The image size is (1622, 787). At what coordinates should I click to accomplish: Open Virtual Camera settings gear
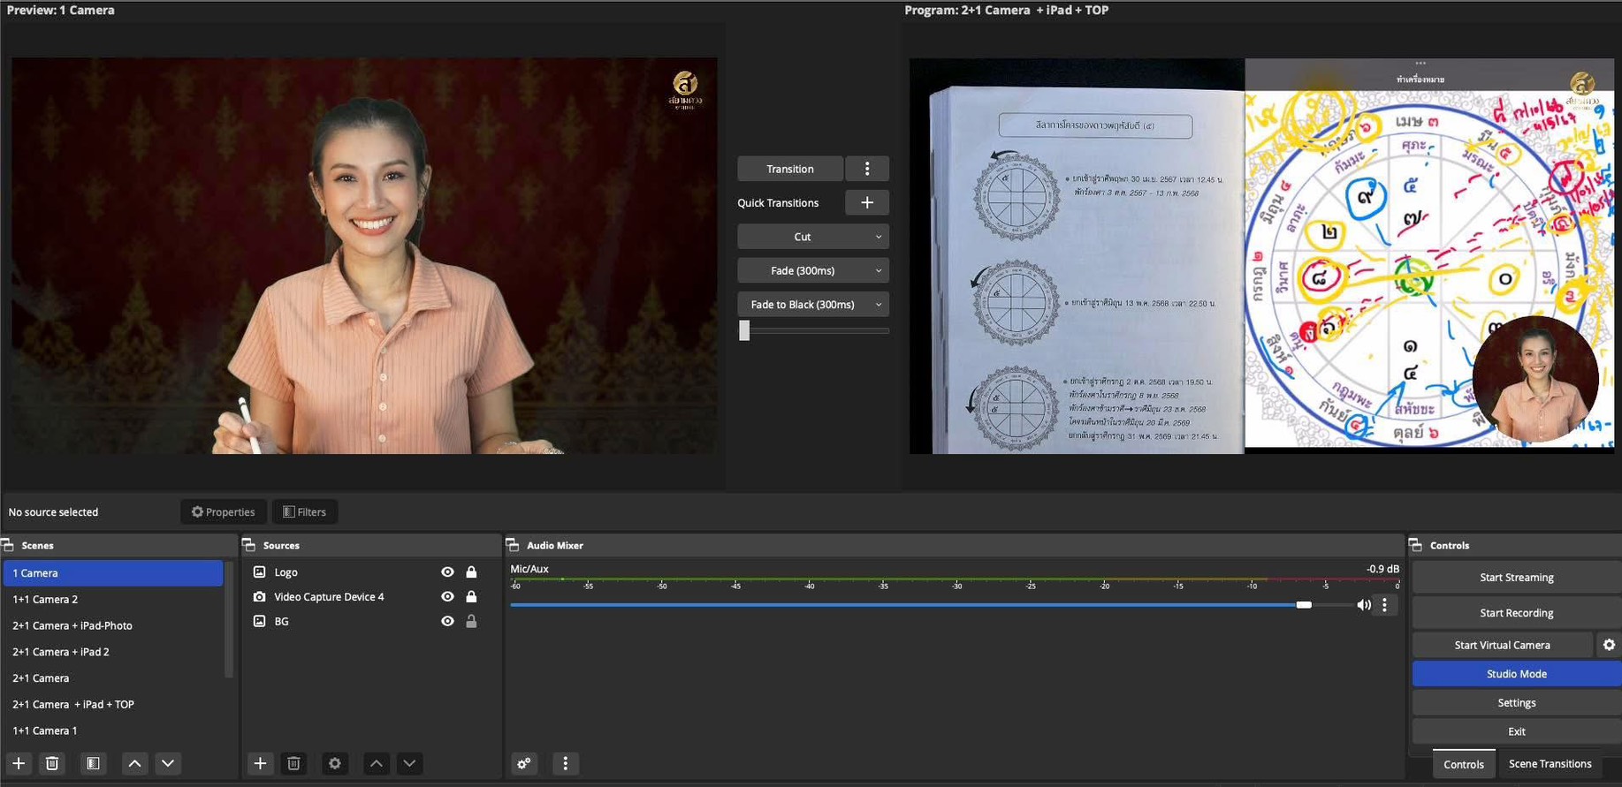[1609, 645]
